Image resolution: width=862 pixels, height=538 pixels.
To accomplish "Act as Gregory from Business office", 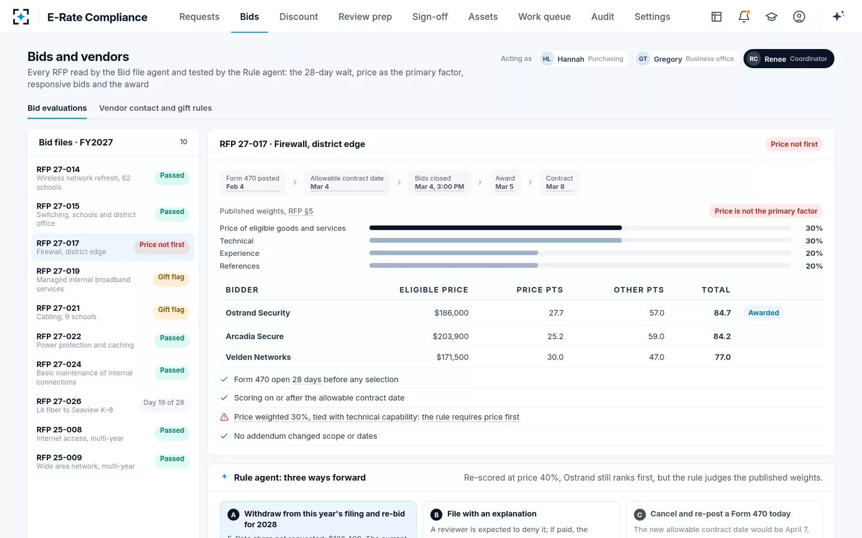I will pyautogui.click(x=686, y=59).
